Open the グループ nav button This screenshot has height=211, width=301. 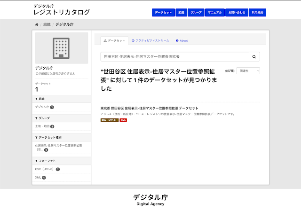click(x=196, y=13)
